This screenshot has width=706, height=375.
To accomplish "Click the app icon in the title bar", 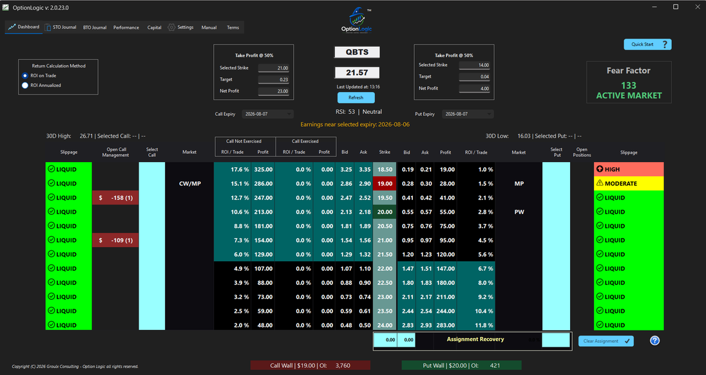I will tap(5, 8).
